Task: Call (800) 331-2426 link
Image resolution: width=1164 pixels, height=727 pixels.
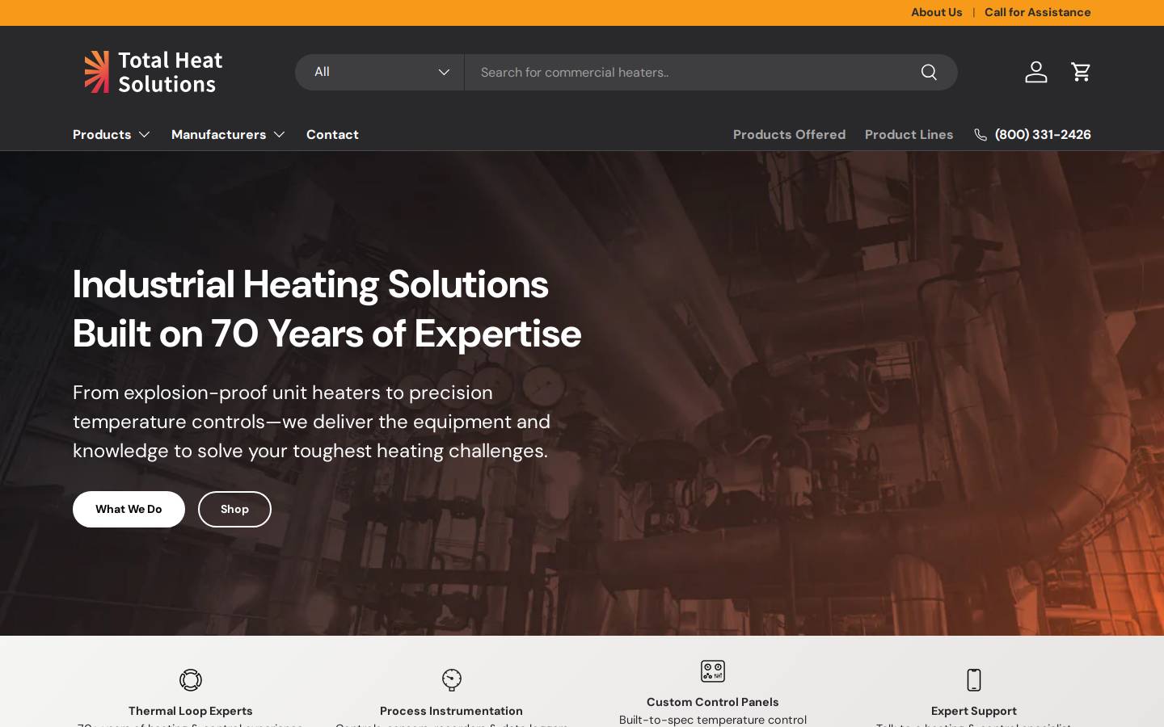Action: pyautogui.click(x=1043, y=135)
